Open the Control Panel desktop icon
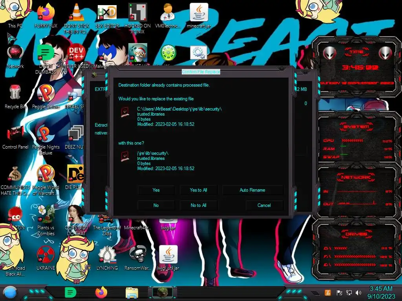The height and width of the screenshot is (301, 402). pyautogui.click(x=15, y=137)
